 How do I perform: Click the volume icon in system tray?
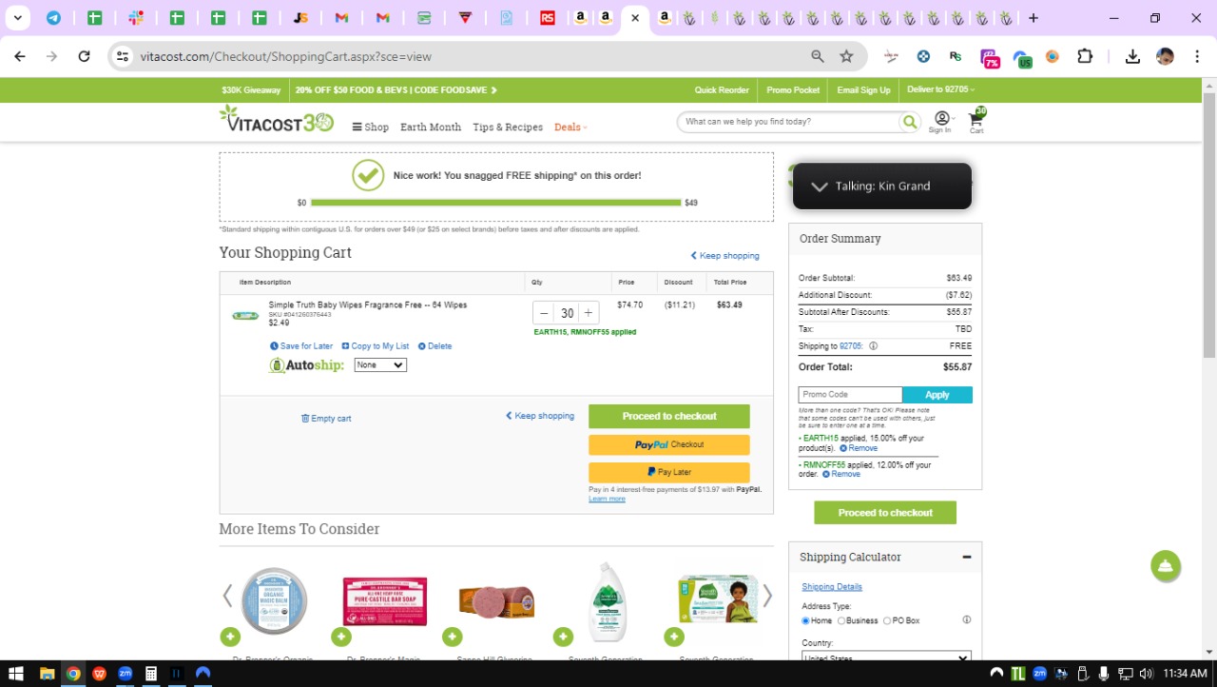(1146, 674)
